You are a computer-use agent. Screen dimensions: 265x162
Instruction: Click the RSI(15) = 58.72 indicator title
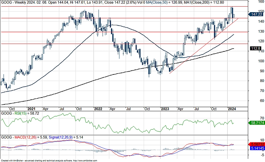[27, 113]
